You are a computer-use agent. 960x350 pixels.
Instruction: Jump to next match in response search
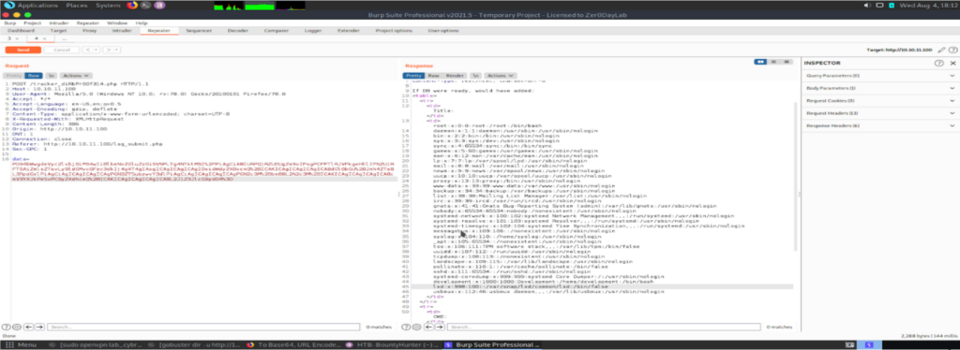[x=439, y=327]
